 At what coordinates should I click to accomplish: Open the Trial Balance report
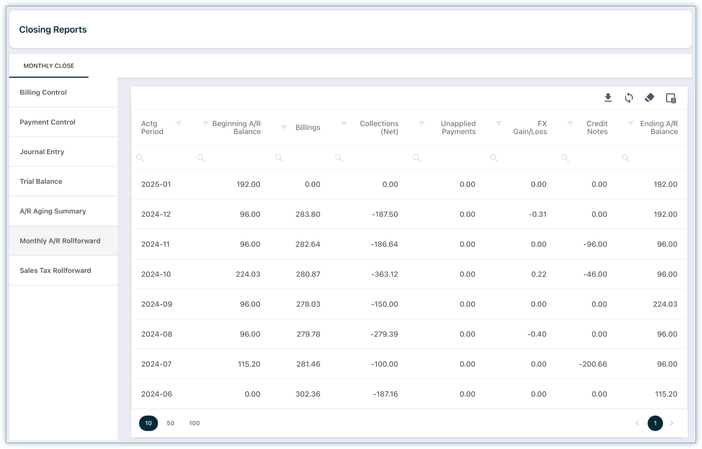coord(41,182)
